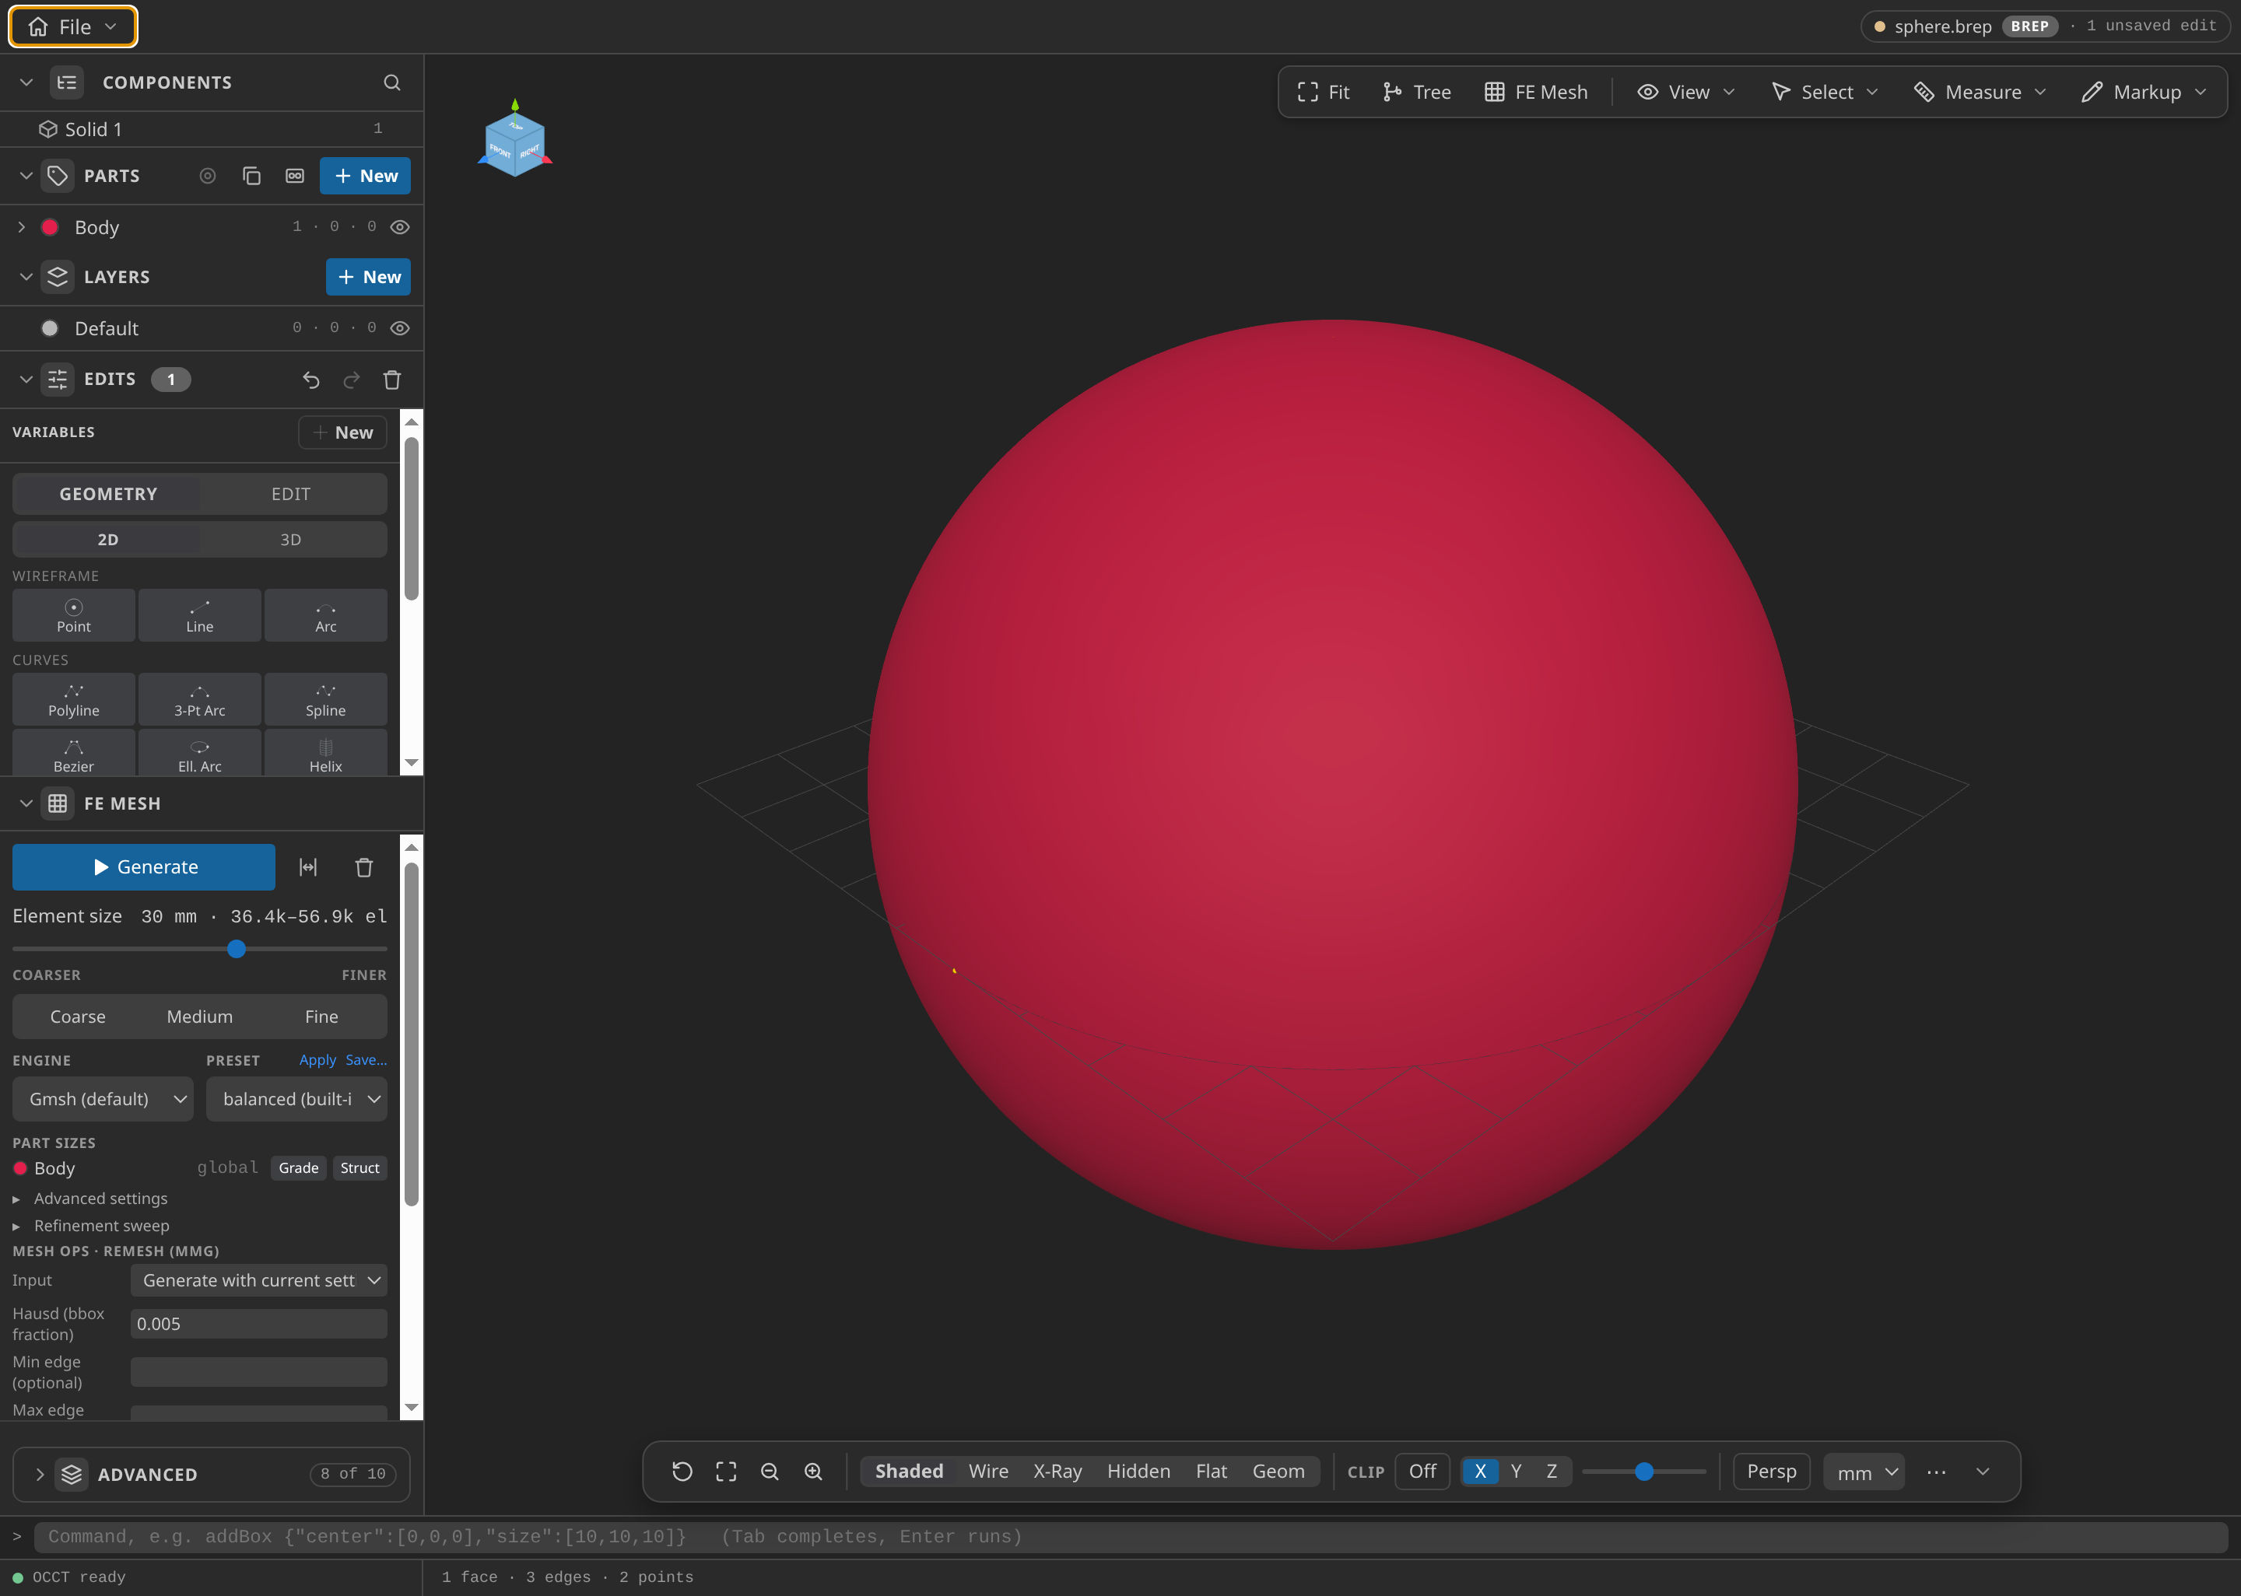Viewport: 2241px width, 1596px height.
Task: Click the Apply preset link
Action: [317, 1060]
